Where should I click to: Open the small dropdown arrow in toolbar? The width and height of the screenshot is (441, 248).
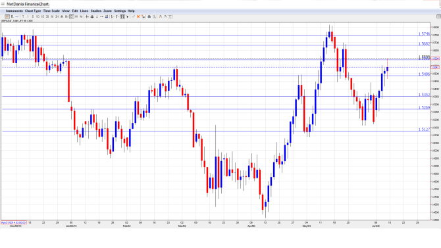(x=128, y=16)
